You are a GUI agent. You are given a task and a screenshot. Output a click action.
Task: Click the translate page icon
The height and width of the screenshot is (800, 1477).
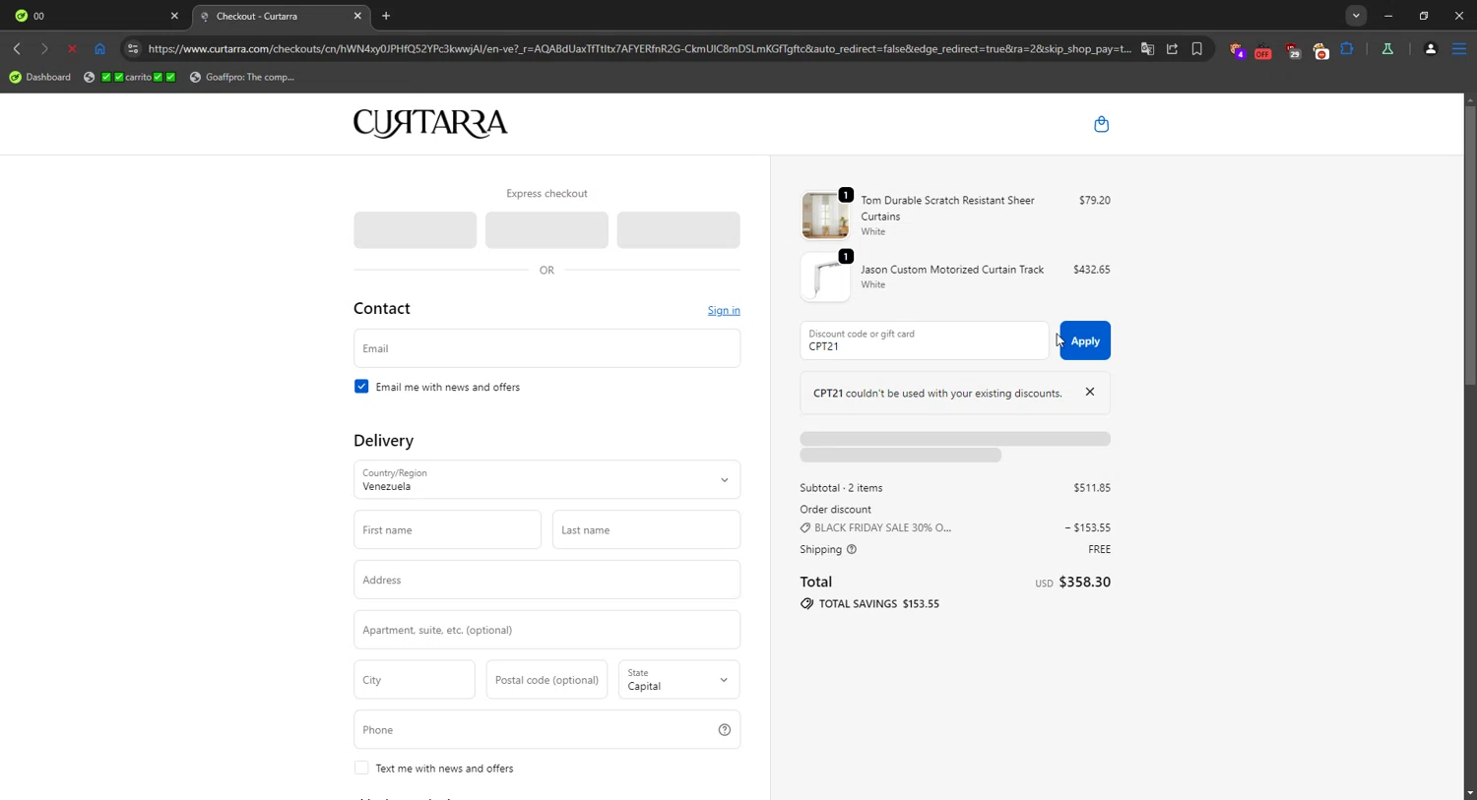(x=1147, y=48)
